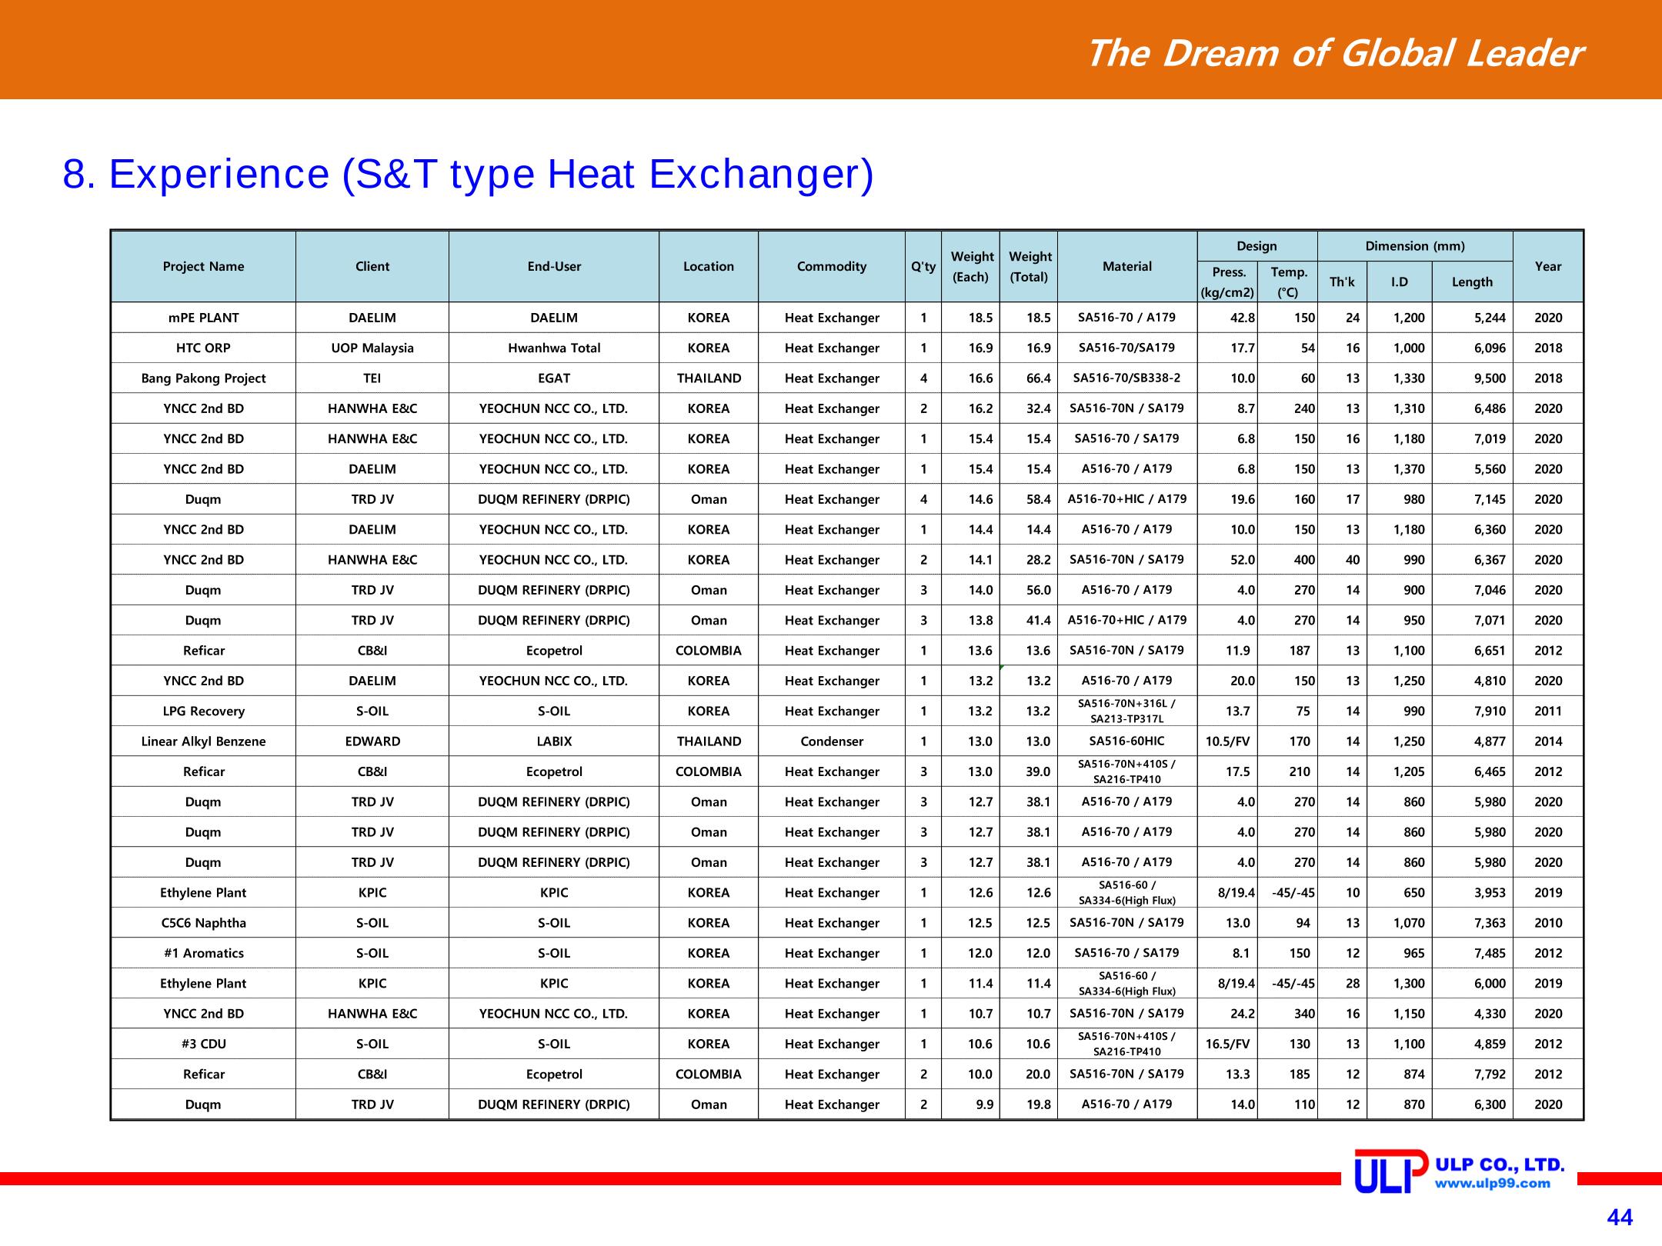Click the page number 44
1662x1246 pixels.
tap(1620, 1218)
